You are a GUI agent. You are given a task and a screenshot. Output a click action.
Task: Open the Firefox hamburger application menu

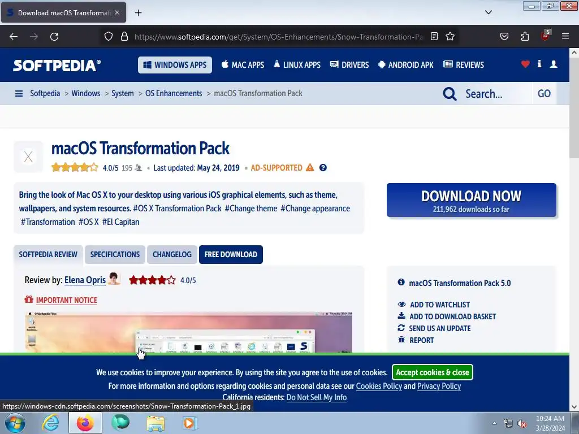pyautogui.click(x=565, y=37)
